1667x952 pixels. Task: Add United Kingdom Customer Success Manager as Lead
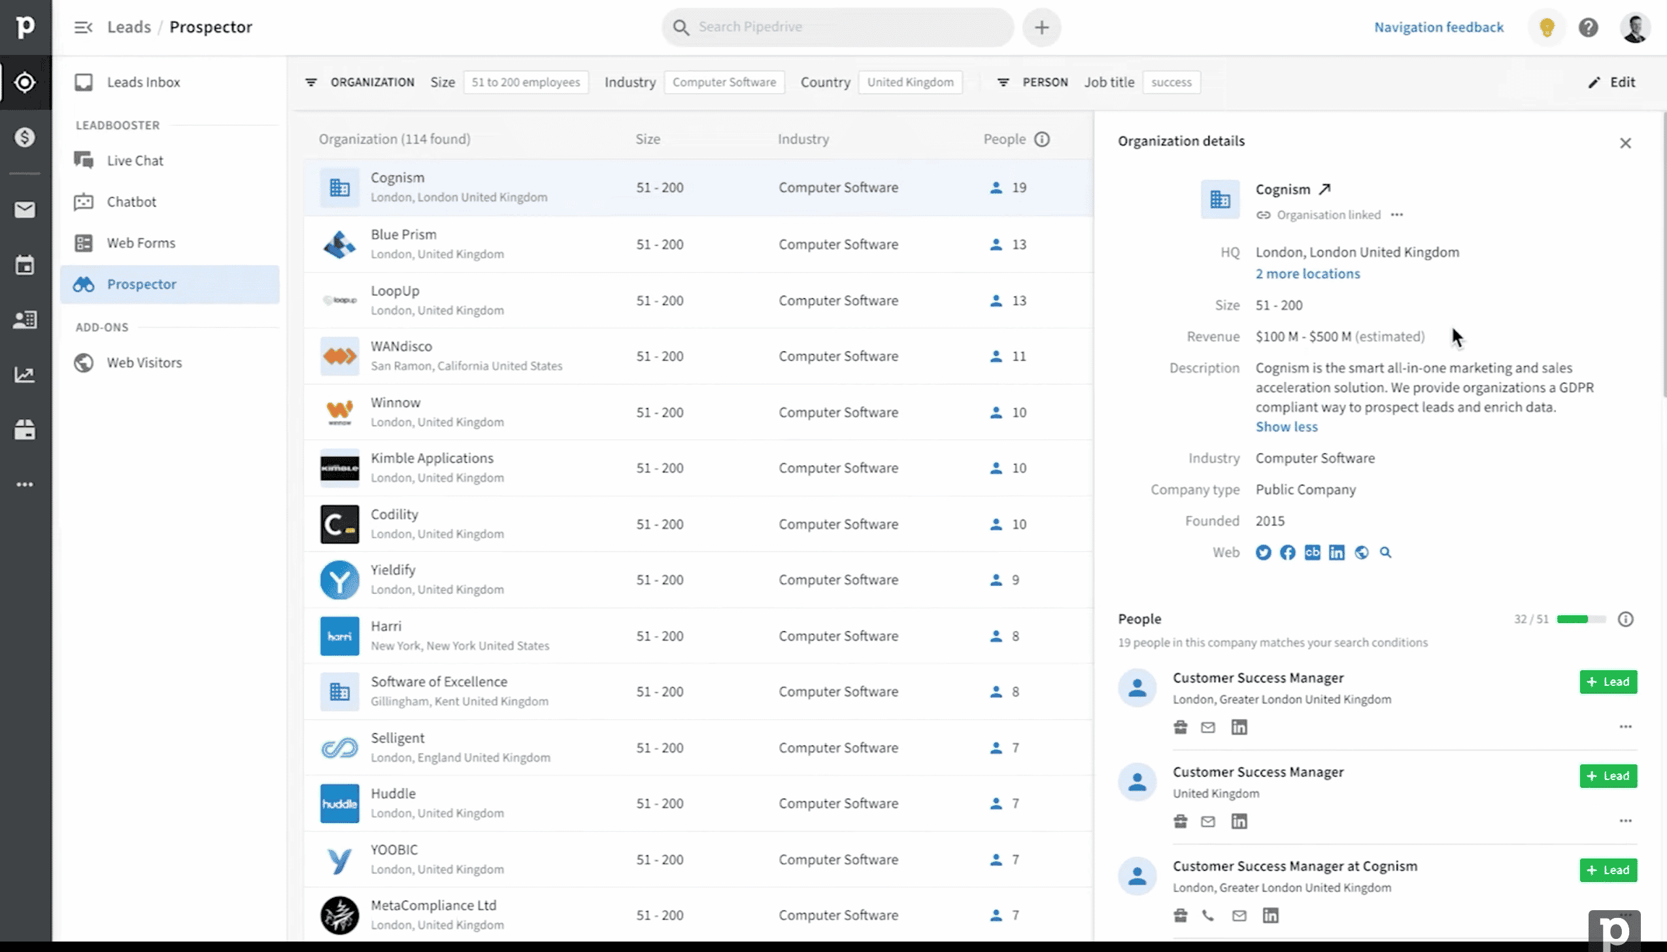pyautogui.click(x=1608, y=776)
